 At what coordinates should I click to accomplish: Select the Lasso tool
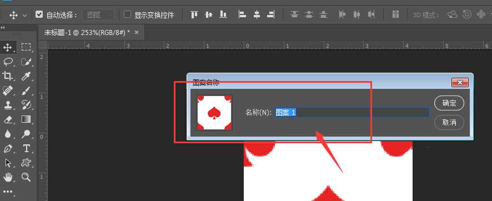click(x=8, y=62)
